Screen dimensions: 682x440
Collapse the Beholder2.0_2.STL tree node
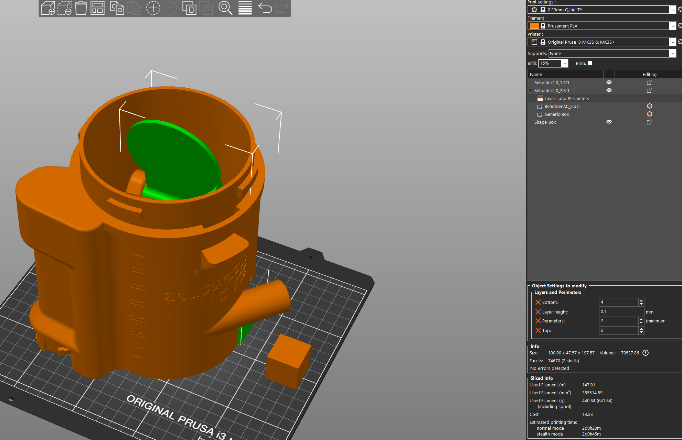coord(531,90)
